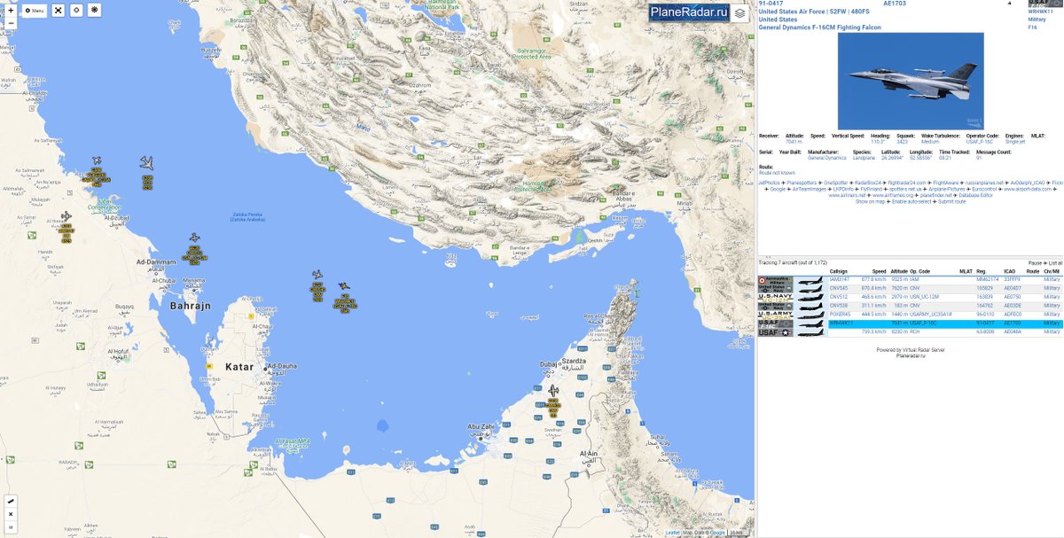Screen dimensions: 1064x538
Task: Sort list by Callsign column
Action: tap(839, 271)
